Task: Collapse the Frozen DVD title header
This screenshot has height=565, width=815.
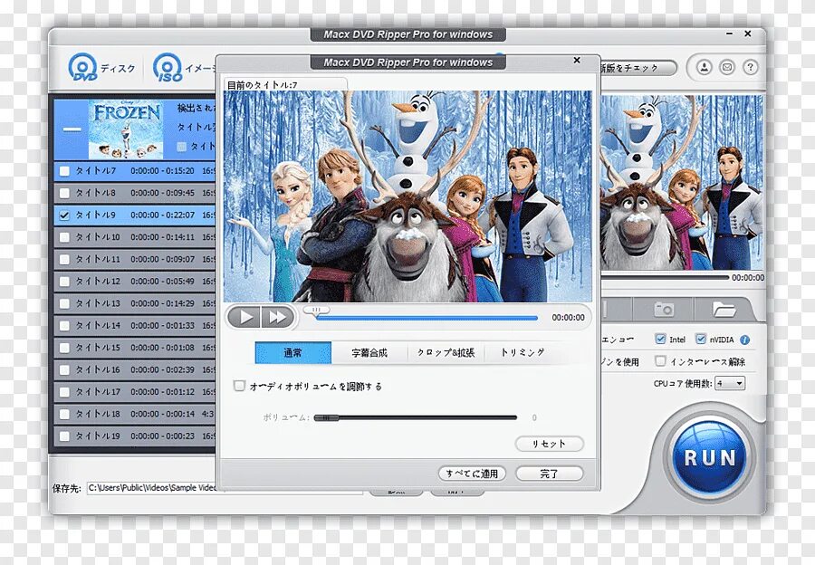Action: click(72, 129)
